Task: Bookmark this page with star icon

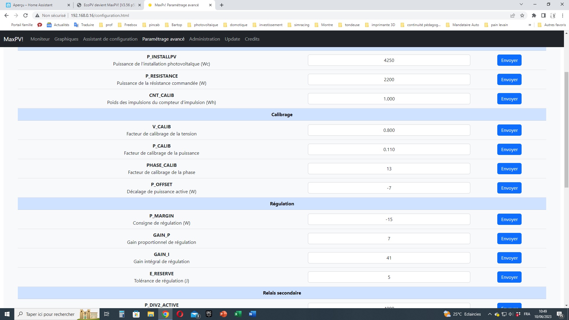Action: (x=522, y=15)
